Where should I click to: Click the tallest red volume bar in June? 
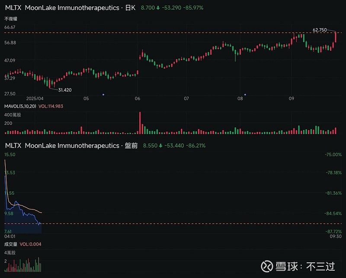[x=140, y=123]
